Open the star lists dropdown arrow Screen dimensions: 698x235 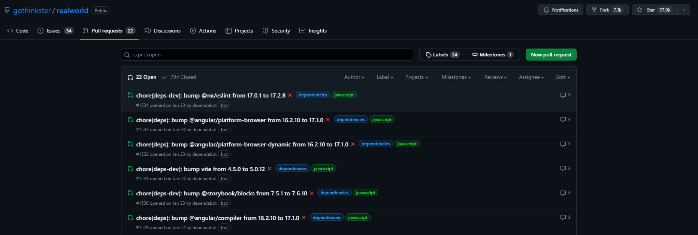(684, 10)
